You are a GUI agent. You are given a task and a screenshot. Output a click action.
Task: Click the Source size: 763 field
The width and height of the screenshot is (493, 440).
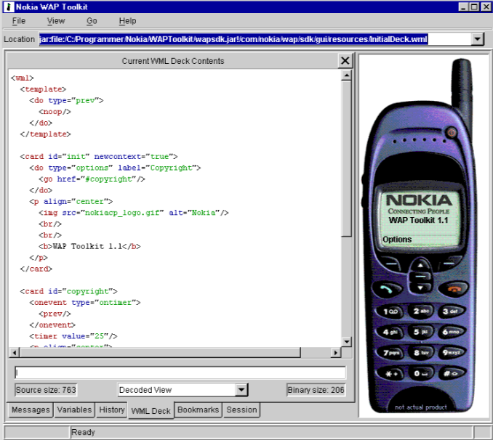(x=46, y=390)
